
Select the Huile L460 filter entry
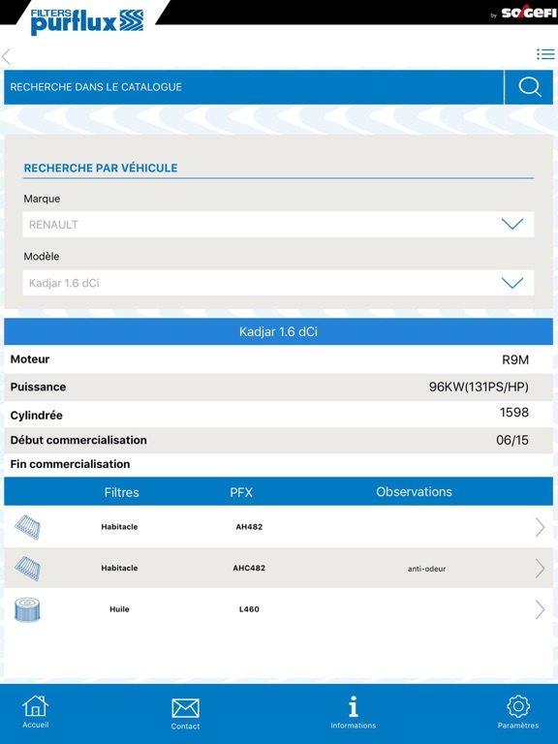coord(279,609)
